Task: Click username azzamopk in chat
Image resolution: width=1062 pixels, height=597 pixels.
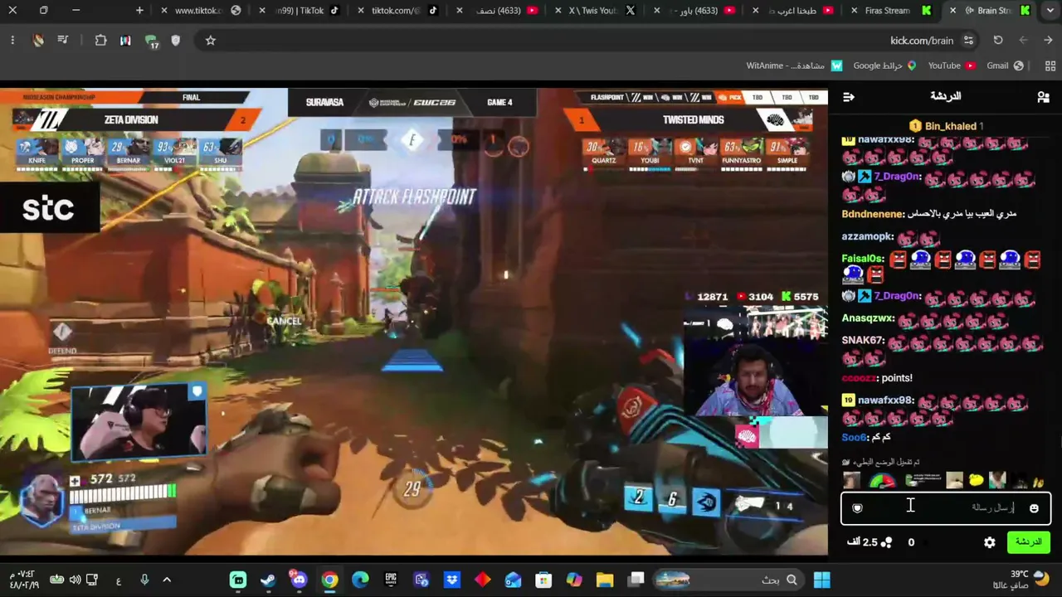Action: tap(867, 237)
